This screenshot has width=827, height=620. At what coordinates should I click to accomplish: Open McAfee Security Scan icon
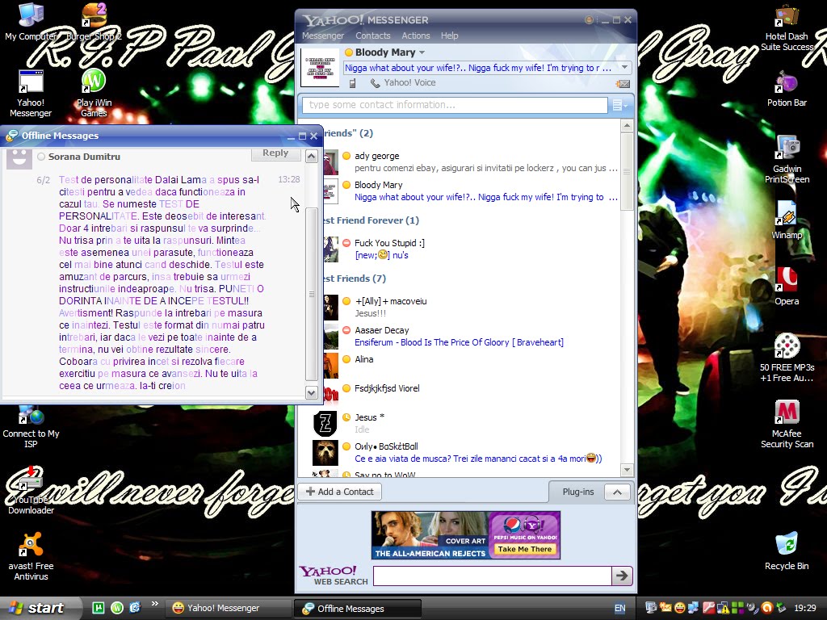pos(787,425)
